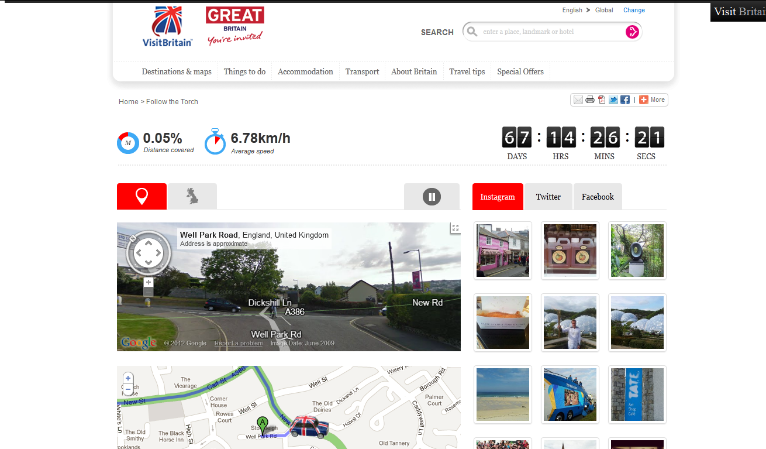766x449 pixels.
Task: Click the pink search submit arrow
Action: point(632,32)
